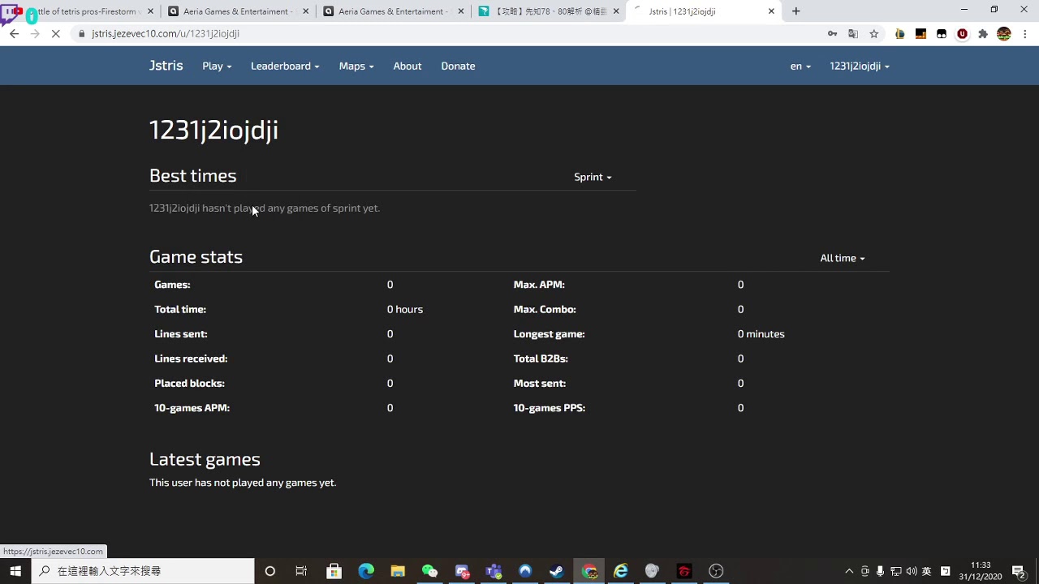Open Chrome's three-dot menu
Image resolution: width=1039 pixels, height=584 pixels.
(x=1025, y=33)
